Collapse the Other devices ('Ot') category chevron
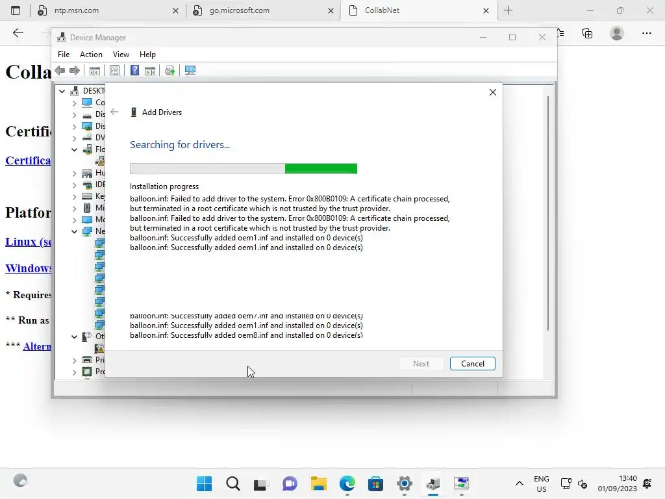The height and width of the screenshot is (499, 665). tap(74, 337)
